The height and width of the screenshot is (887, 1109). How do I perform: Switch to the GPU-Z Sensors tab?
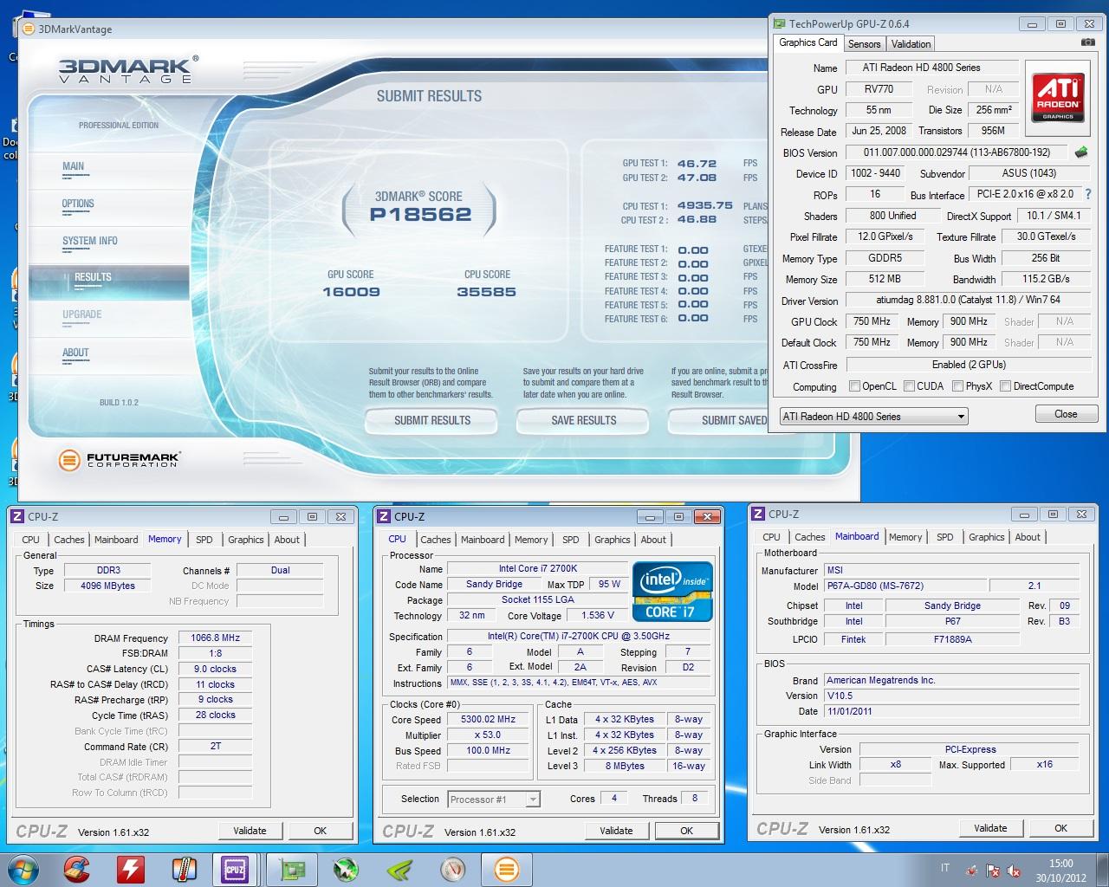(x=864, y=44)
